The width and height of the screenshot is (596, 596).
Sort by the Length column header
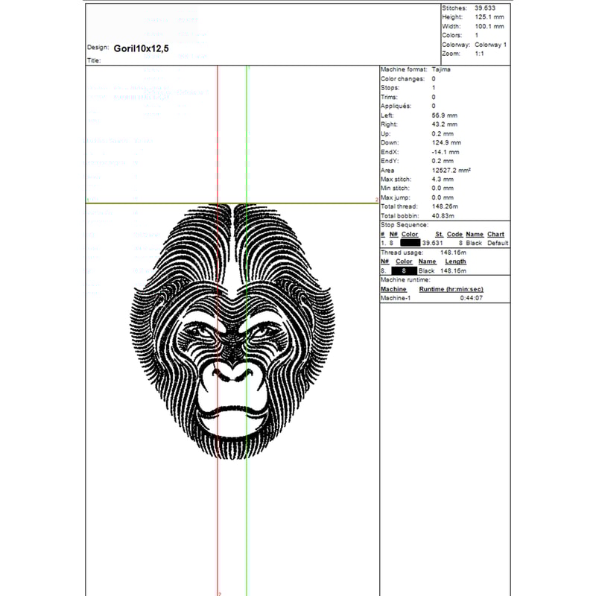click(455, 261)
